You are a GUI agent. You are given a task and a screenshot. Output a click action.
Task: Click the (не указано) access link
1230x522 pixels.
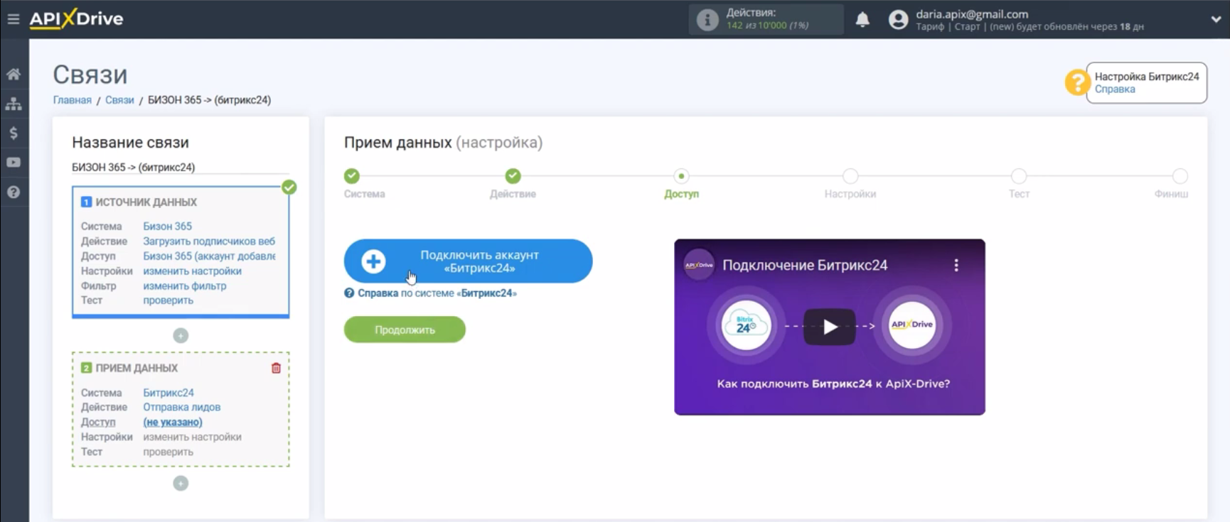173,422
